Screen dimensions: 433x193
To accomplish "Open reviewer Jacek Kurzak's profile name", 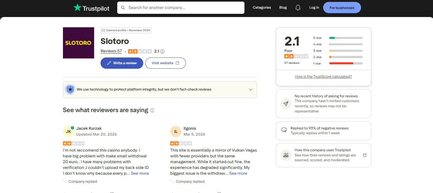I will click(89, 128).
